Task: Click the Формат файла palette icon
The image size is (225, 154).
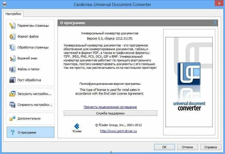Action: [12, 36]
